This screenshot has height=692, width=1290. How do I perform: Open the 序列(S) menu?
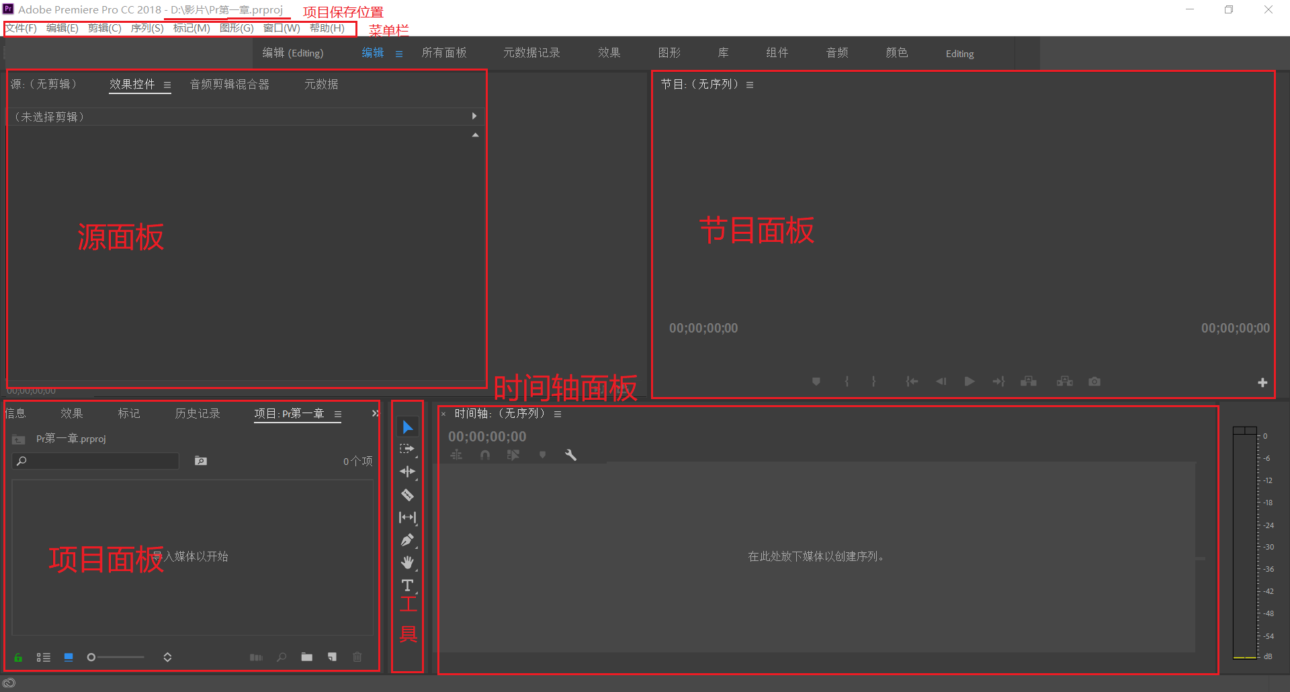click(147, 28)
